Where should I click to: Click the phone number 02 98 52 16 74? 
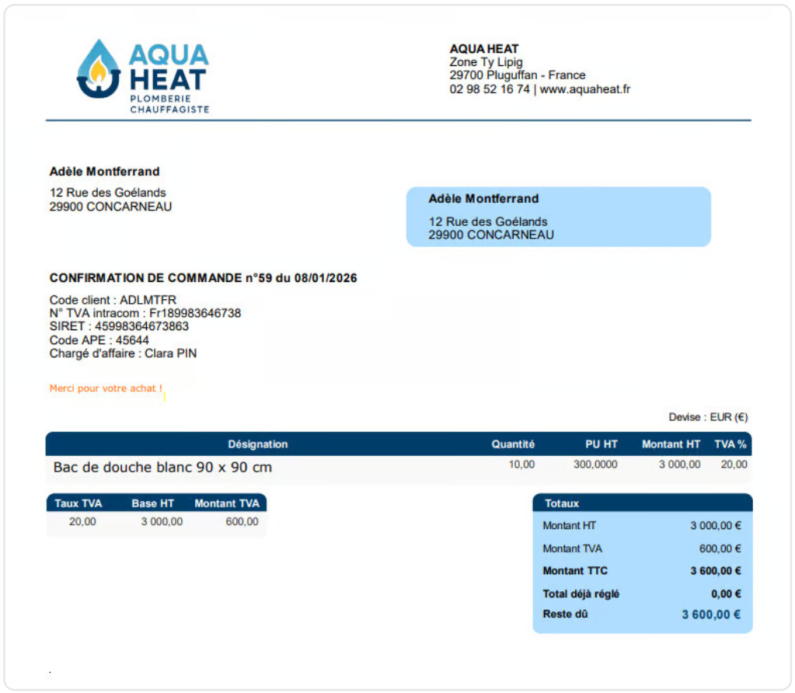[x=489, y=89]
